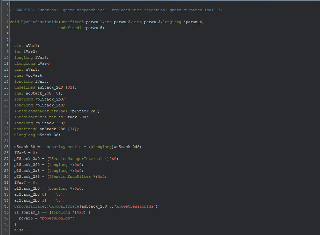
Task: Click plStack_2b0 in its declaration
Action: (50, 99)
